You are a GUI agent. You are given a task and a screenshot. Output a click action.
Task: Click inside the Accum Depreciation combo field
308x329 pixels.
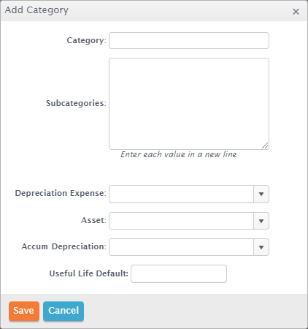click(181, 247)
